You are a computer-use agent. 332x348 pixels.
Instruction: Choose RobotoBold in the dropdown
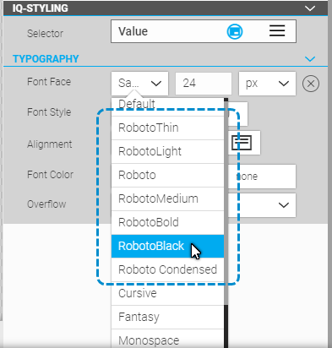(x=167, y=222)
